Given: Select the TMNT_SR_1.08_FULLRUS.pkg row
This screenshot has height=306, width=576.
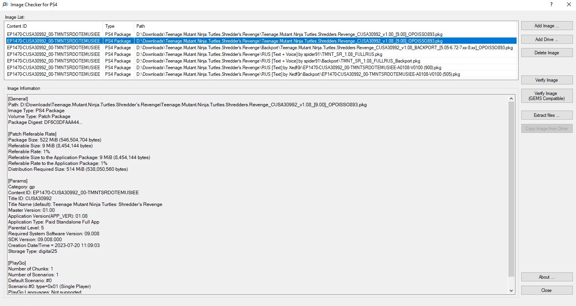Looking at the screenshot, I should tap(261, 54).
